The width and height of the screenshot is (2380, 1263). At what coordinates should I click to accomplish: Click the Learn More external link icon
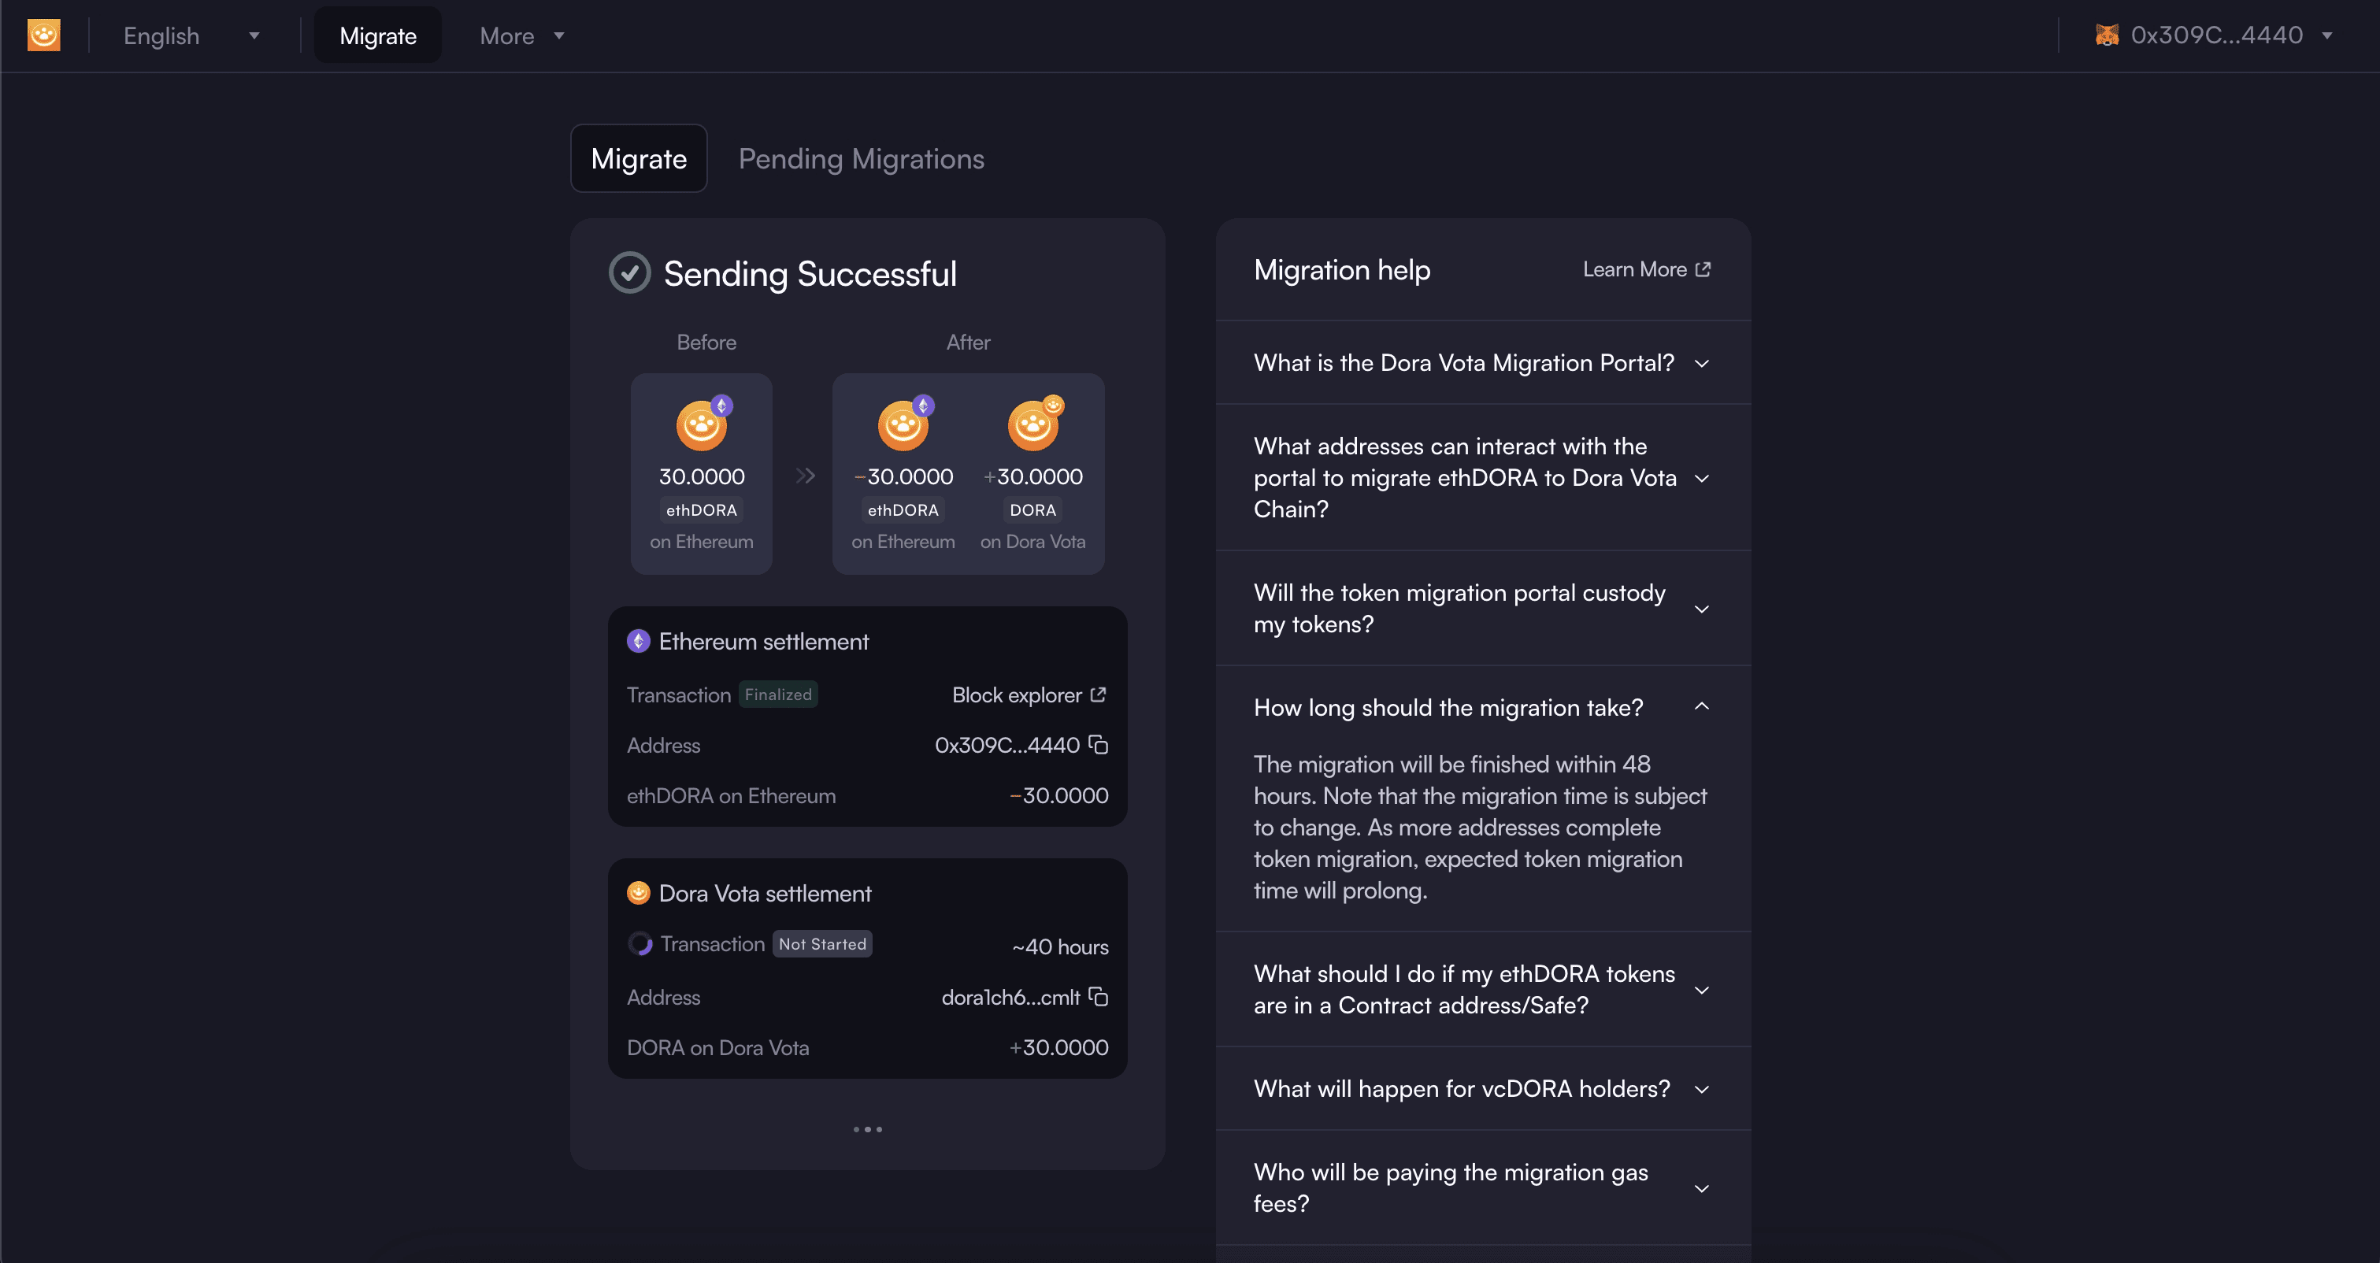(1703, 269)
